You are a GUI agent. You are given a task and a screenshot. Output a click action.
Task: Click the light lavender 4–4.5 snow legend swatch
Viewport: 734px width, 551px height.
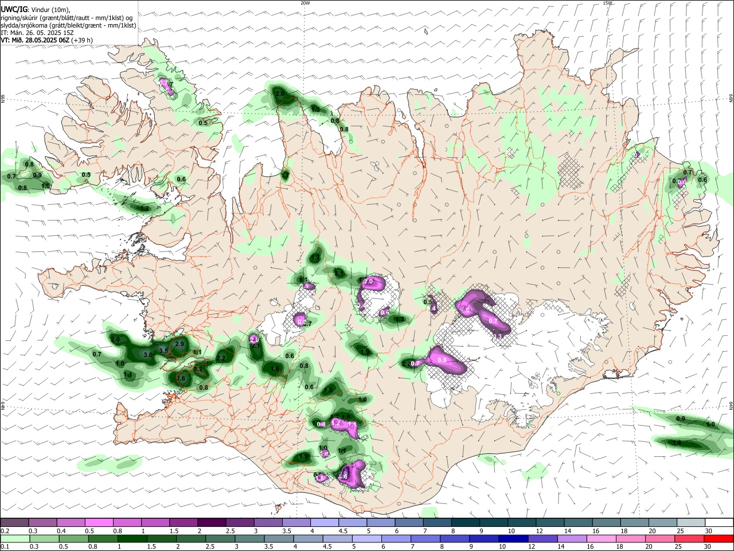[x=323, y=522]
